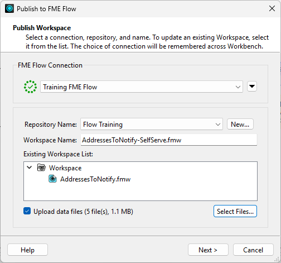This screenshot has height=263, width=281.
Task: Click the New... repository button
Action: point(240,124)
